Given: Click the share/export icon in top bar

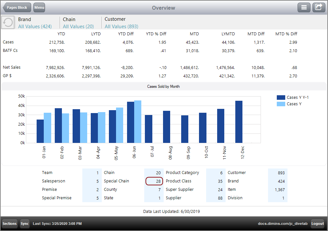Looking at the screenshot, I should [319, 7].
